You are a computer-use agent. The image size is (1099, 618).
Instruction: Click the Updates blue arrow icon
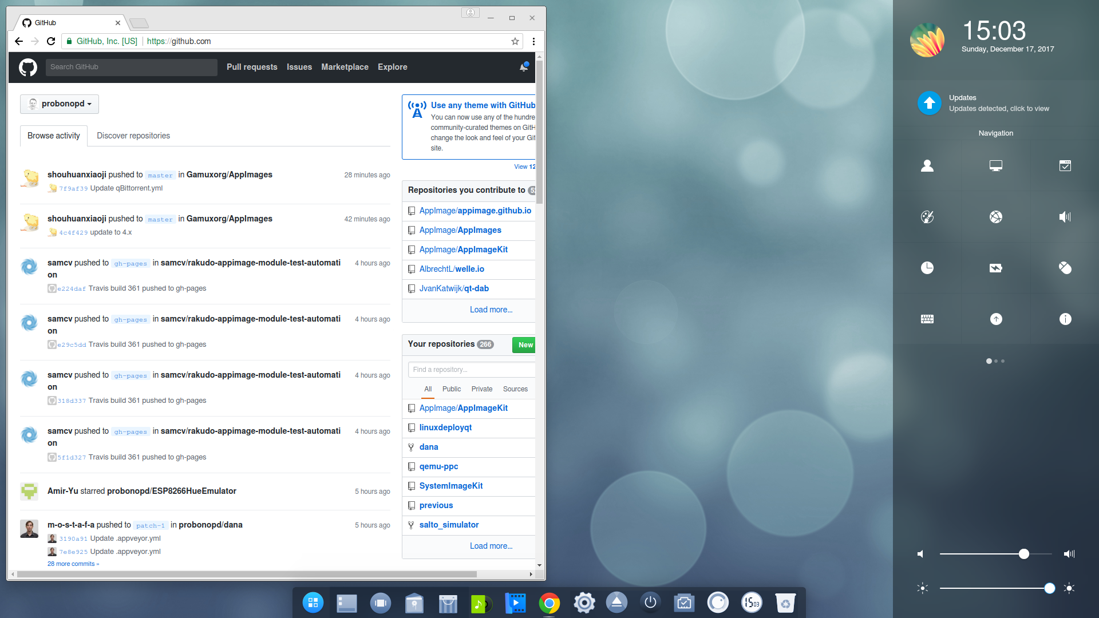(930, 103)
